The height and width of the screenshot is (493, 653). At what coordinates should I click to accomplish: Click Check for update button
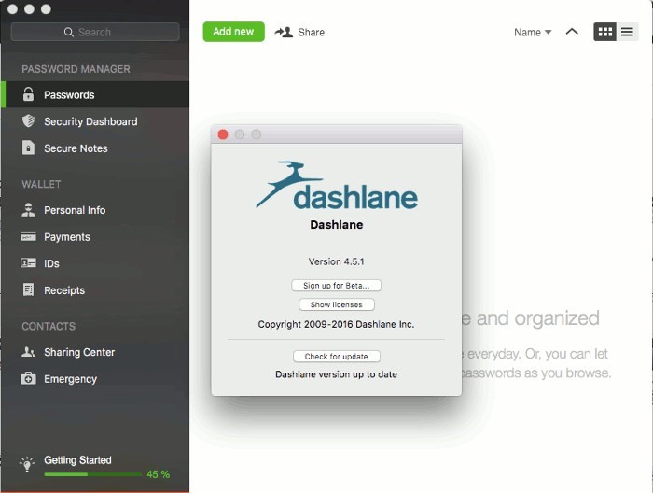tap(337, 357)
